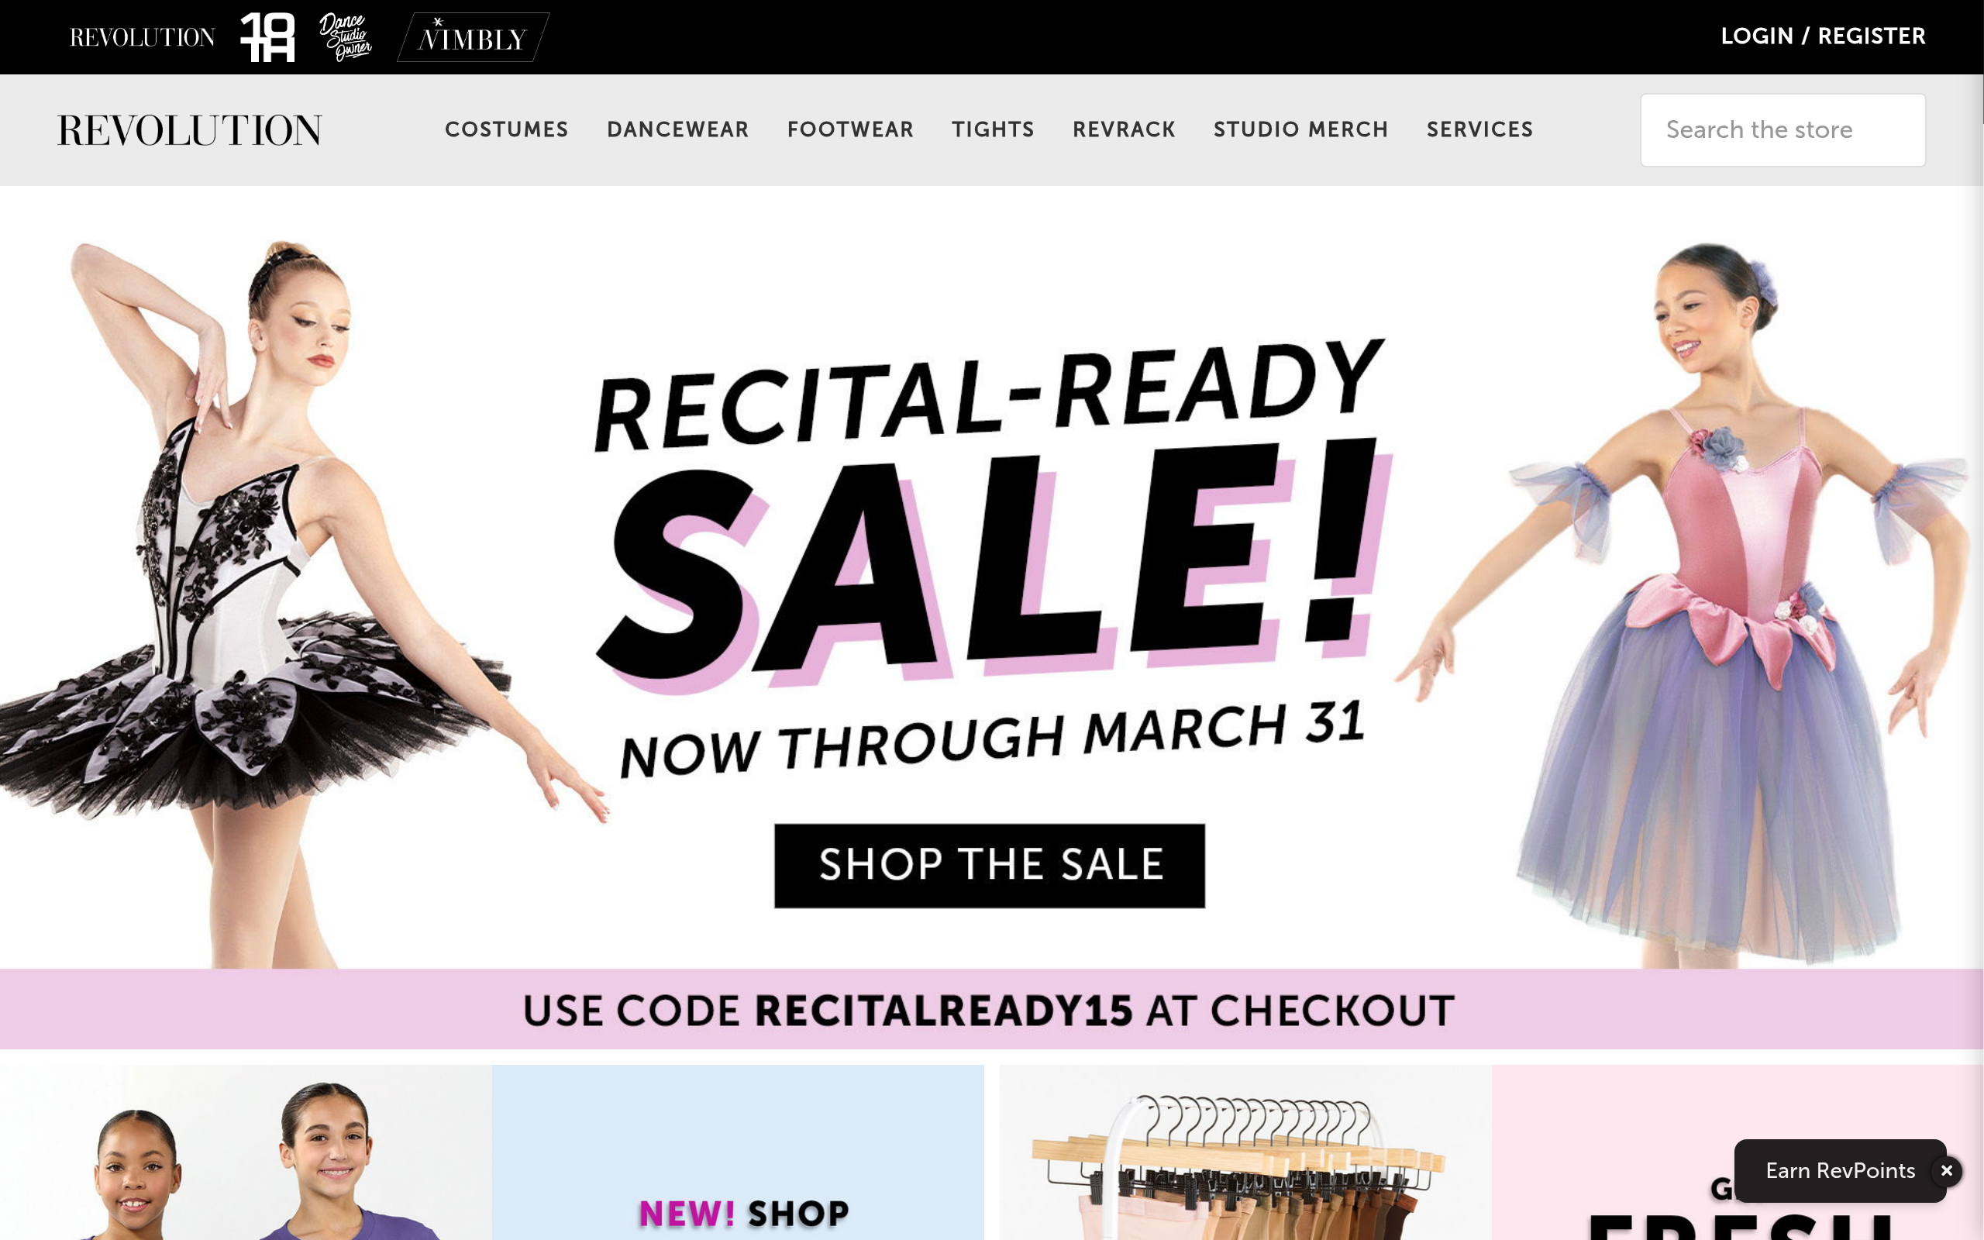Close the Earn RevPoints popup

1946,1170
